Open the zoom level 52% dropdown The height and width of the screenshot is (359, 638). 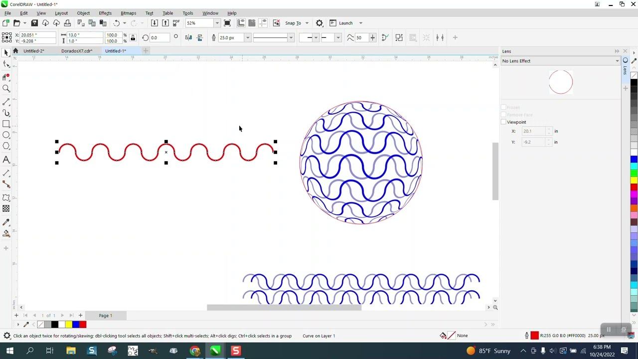click(217, 23)
